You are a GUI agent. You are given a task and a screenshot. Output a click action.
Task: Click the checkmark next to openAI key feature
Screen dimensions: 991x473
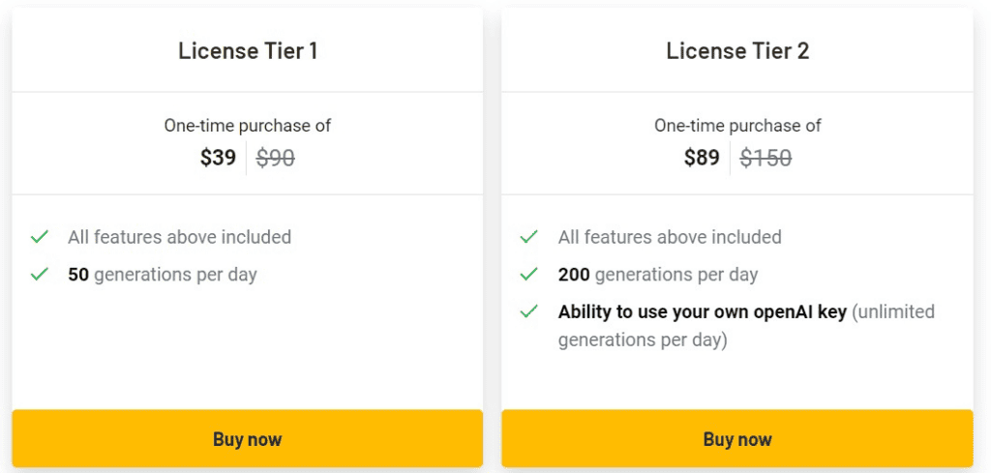click(528, 311)
